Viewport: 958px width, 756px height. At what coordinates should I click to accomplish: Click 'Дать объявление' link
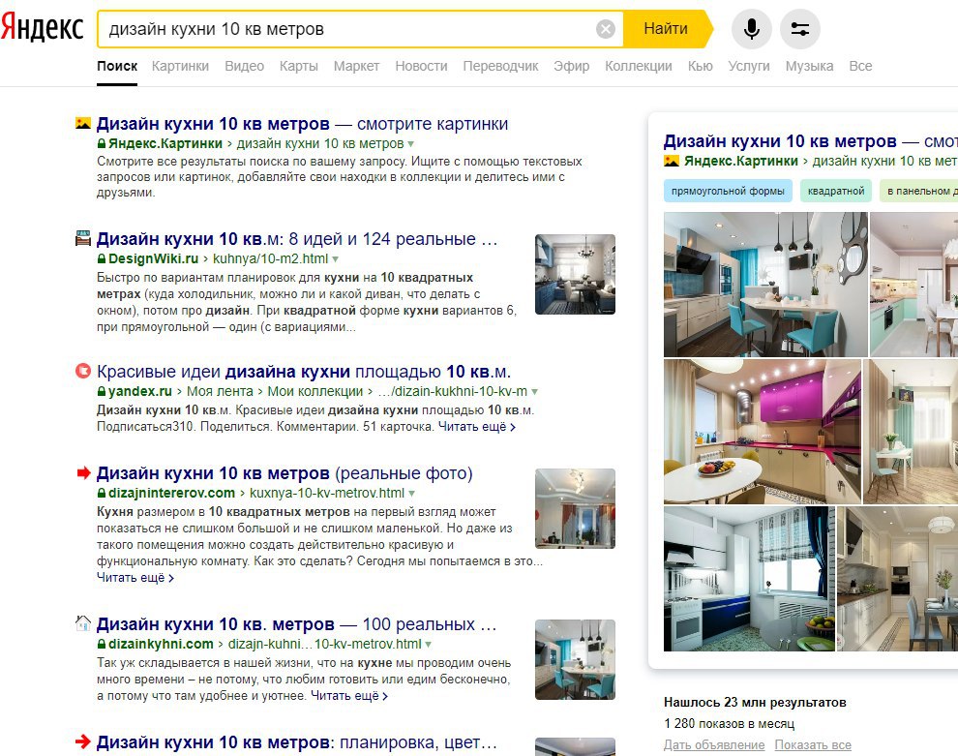pos(714,745)
